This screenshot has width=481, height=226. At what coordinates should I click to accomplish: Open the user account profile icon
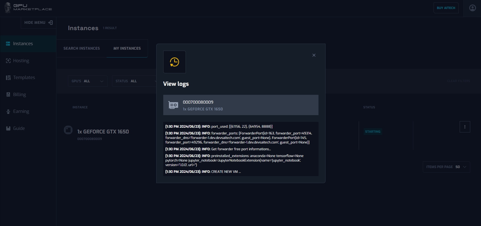tap(472, 8)
